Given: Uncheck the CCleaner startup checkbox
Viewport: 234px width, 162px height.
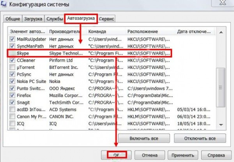Looking at the screenshot, I should pos(12,60).
